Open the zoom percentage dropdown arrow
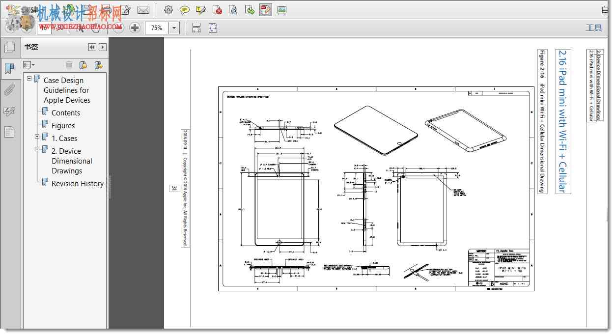 click(174, 28)
